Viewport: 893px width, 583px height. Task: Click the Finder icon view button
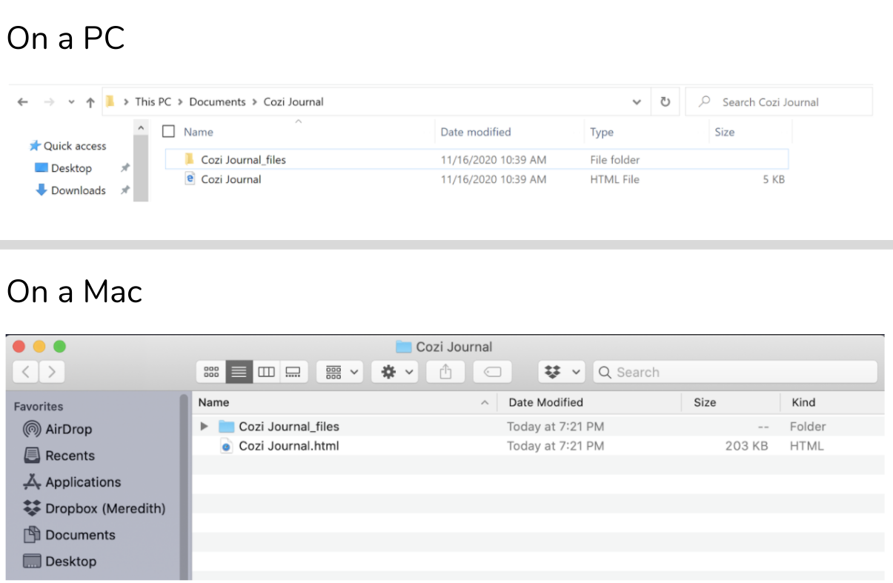[211, 372]
